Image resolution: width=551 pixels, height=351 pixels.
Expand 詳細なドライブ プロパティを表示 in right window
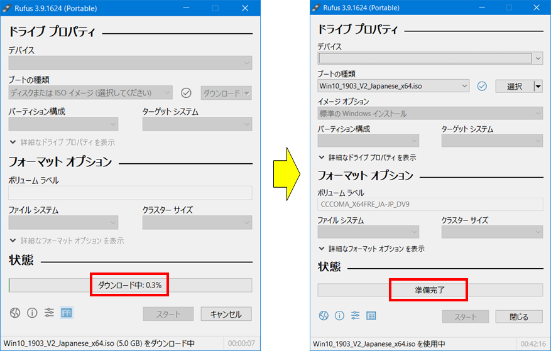[x=367, y=158]
